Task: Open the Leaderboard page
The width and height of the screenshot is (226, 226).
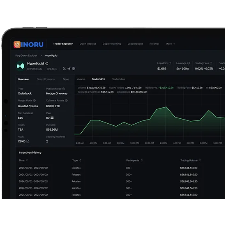Action: click(x=135, y=44)
